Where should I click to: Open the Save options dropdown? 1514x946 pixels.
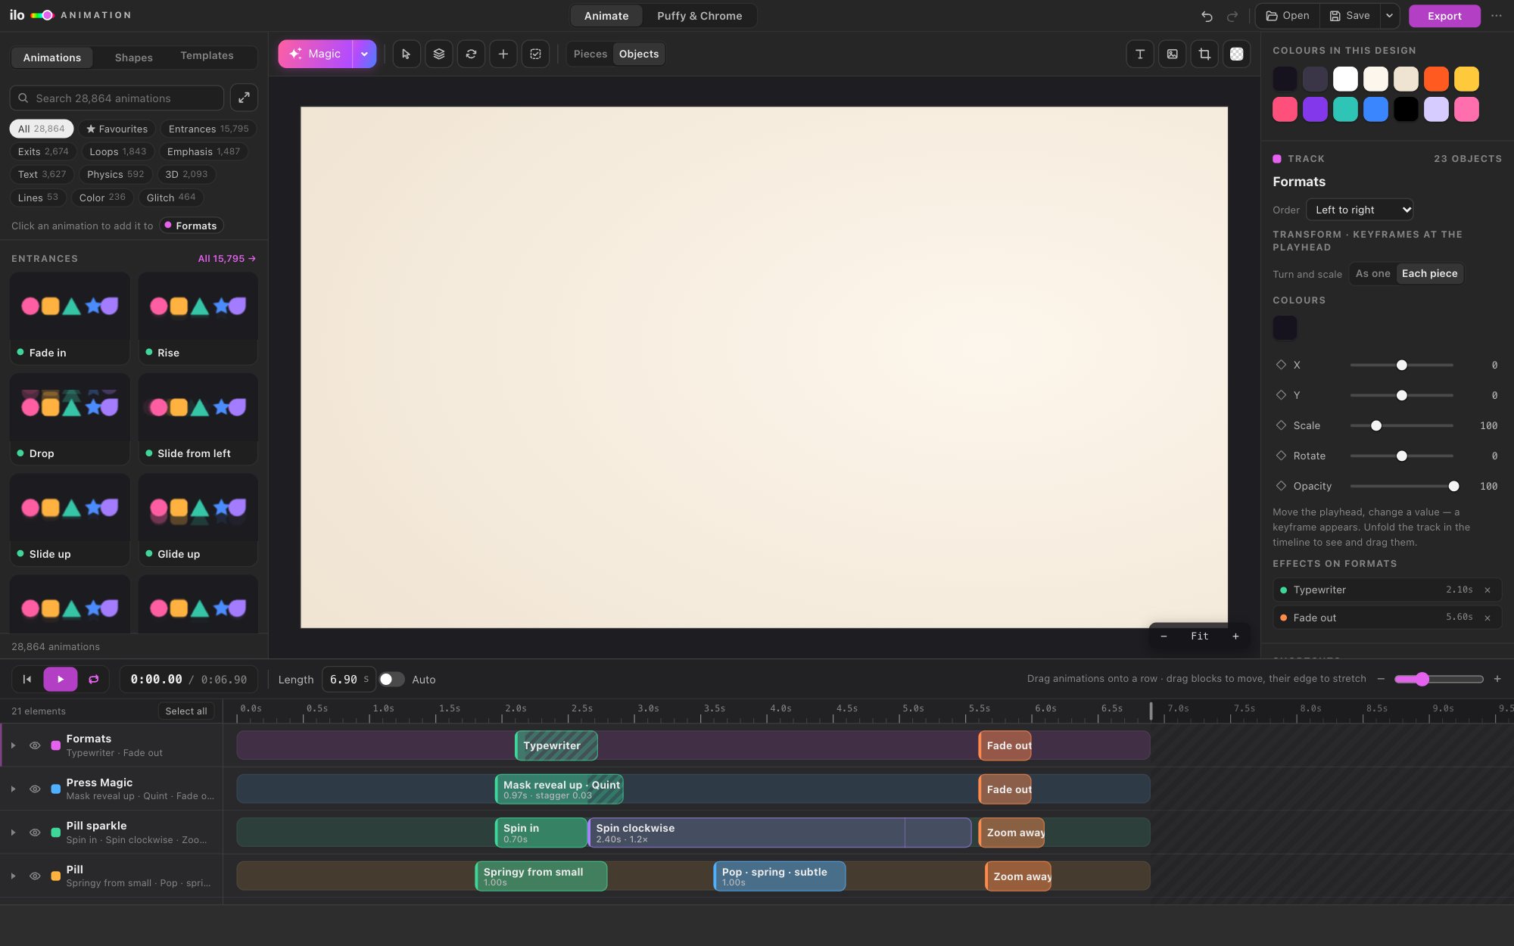pyautogui.click(x=1389, y=16)
